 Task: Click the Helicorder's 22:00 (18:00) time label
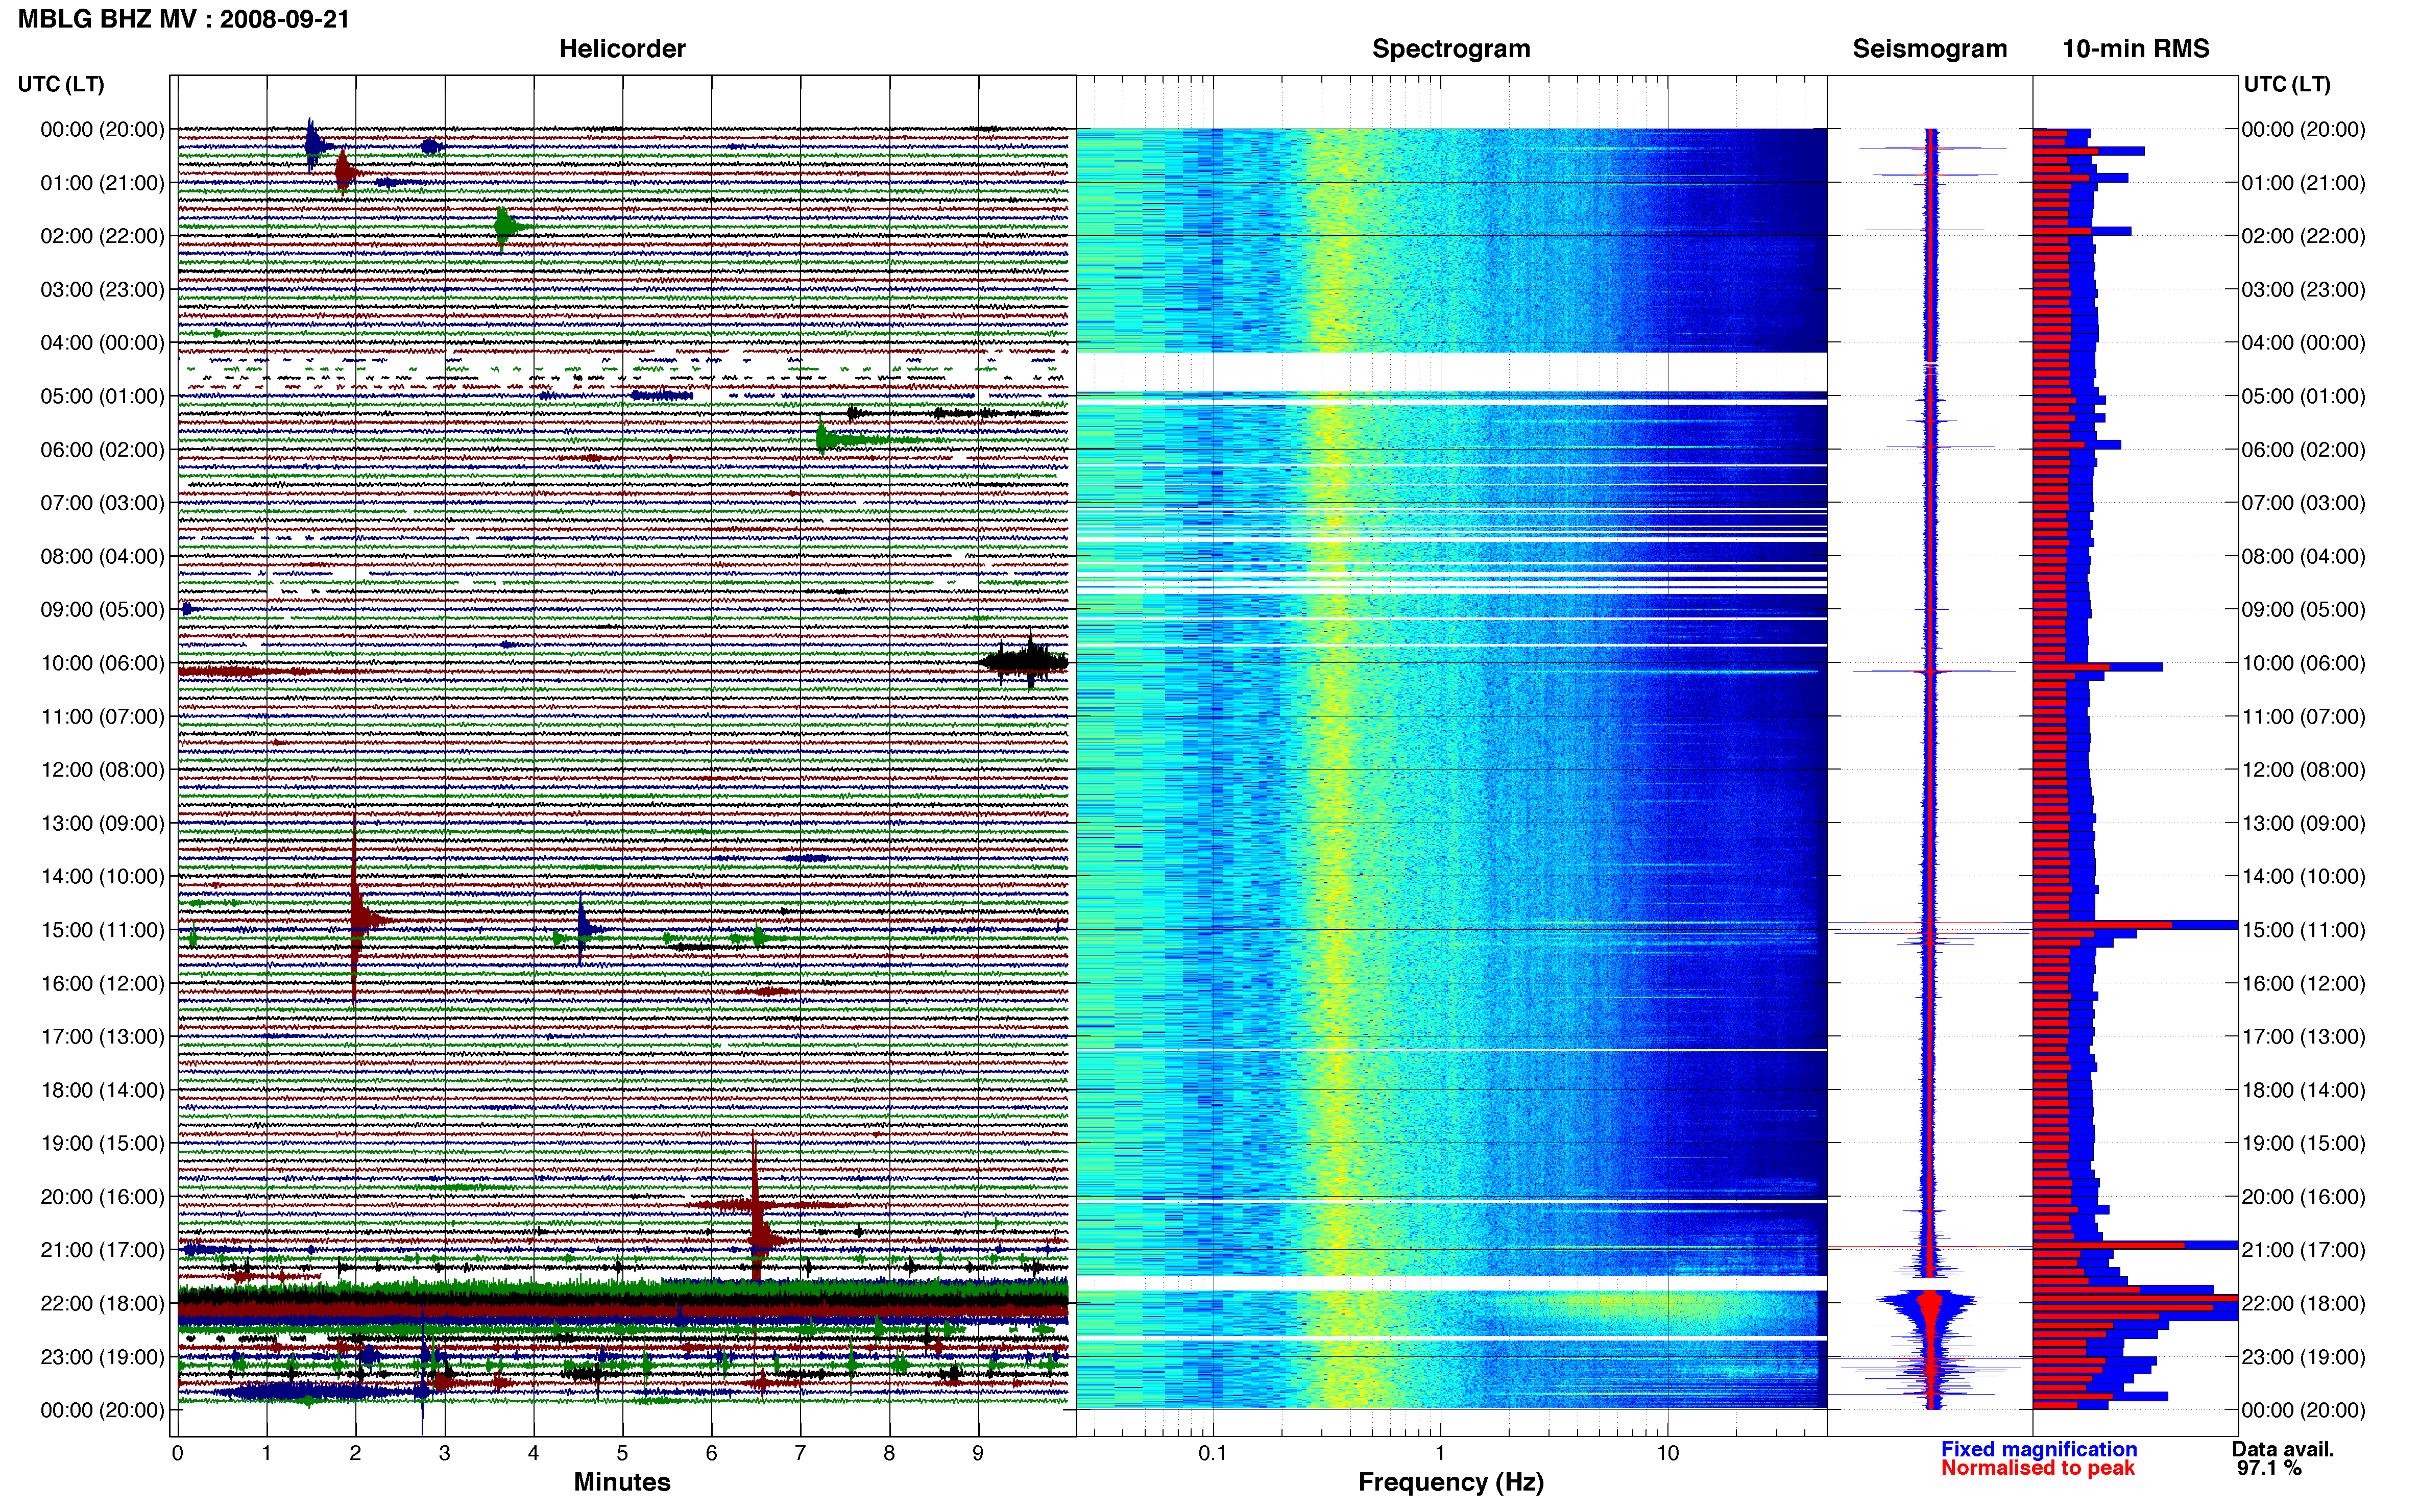coord(102,1303)
